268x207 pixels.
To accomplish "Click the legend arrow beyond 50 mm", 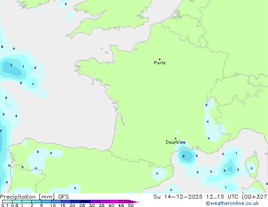I will 134,202.
